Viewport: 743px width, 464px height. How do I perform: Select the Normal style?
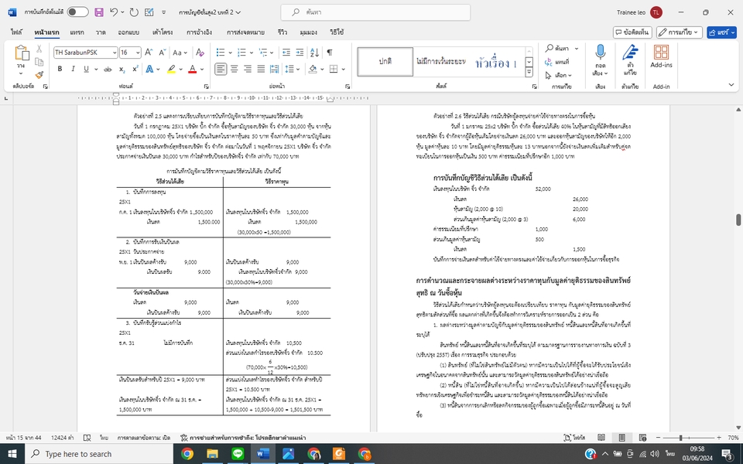click(385, 61)
